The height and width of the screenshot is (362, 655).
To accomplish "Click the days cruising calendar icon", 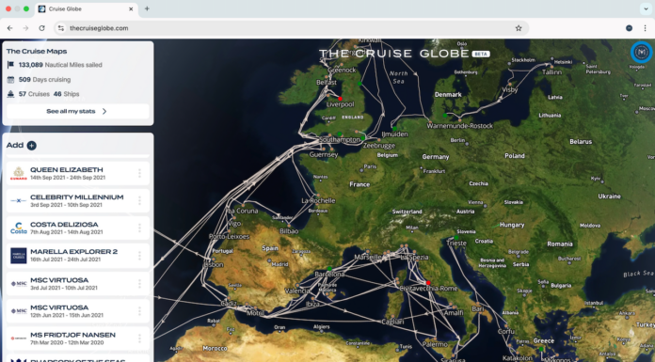I will pyautogui.click(x=11, y=79).
